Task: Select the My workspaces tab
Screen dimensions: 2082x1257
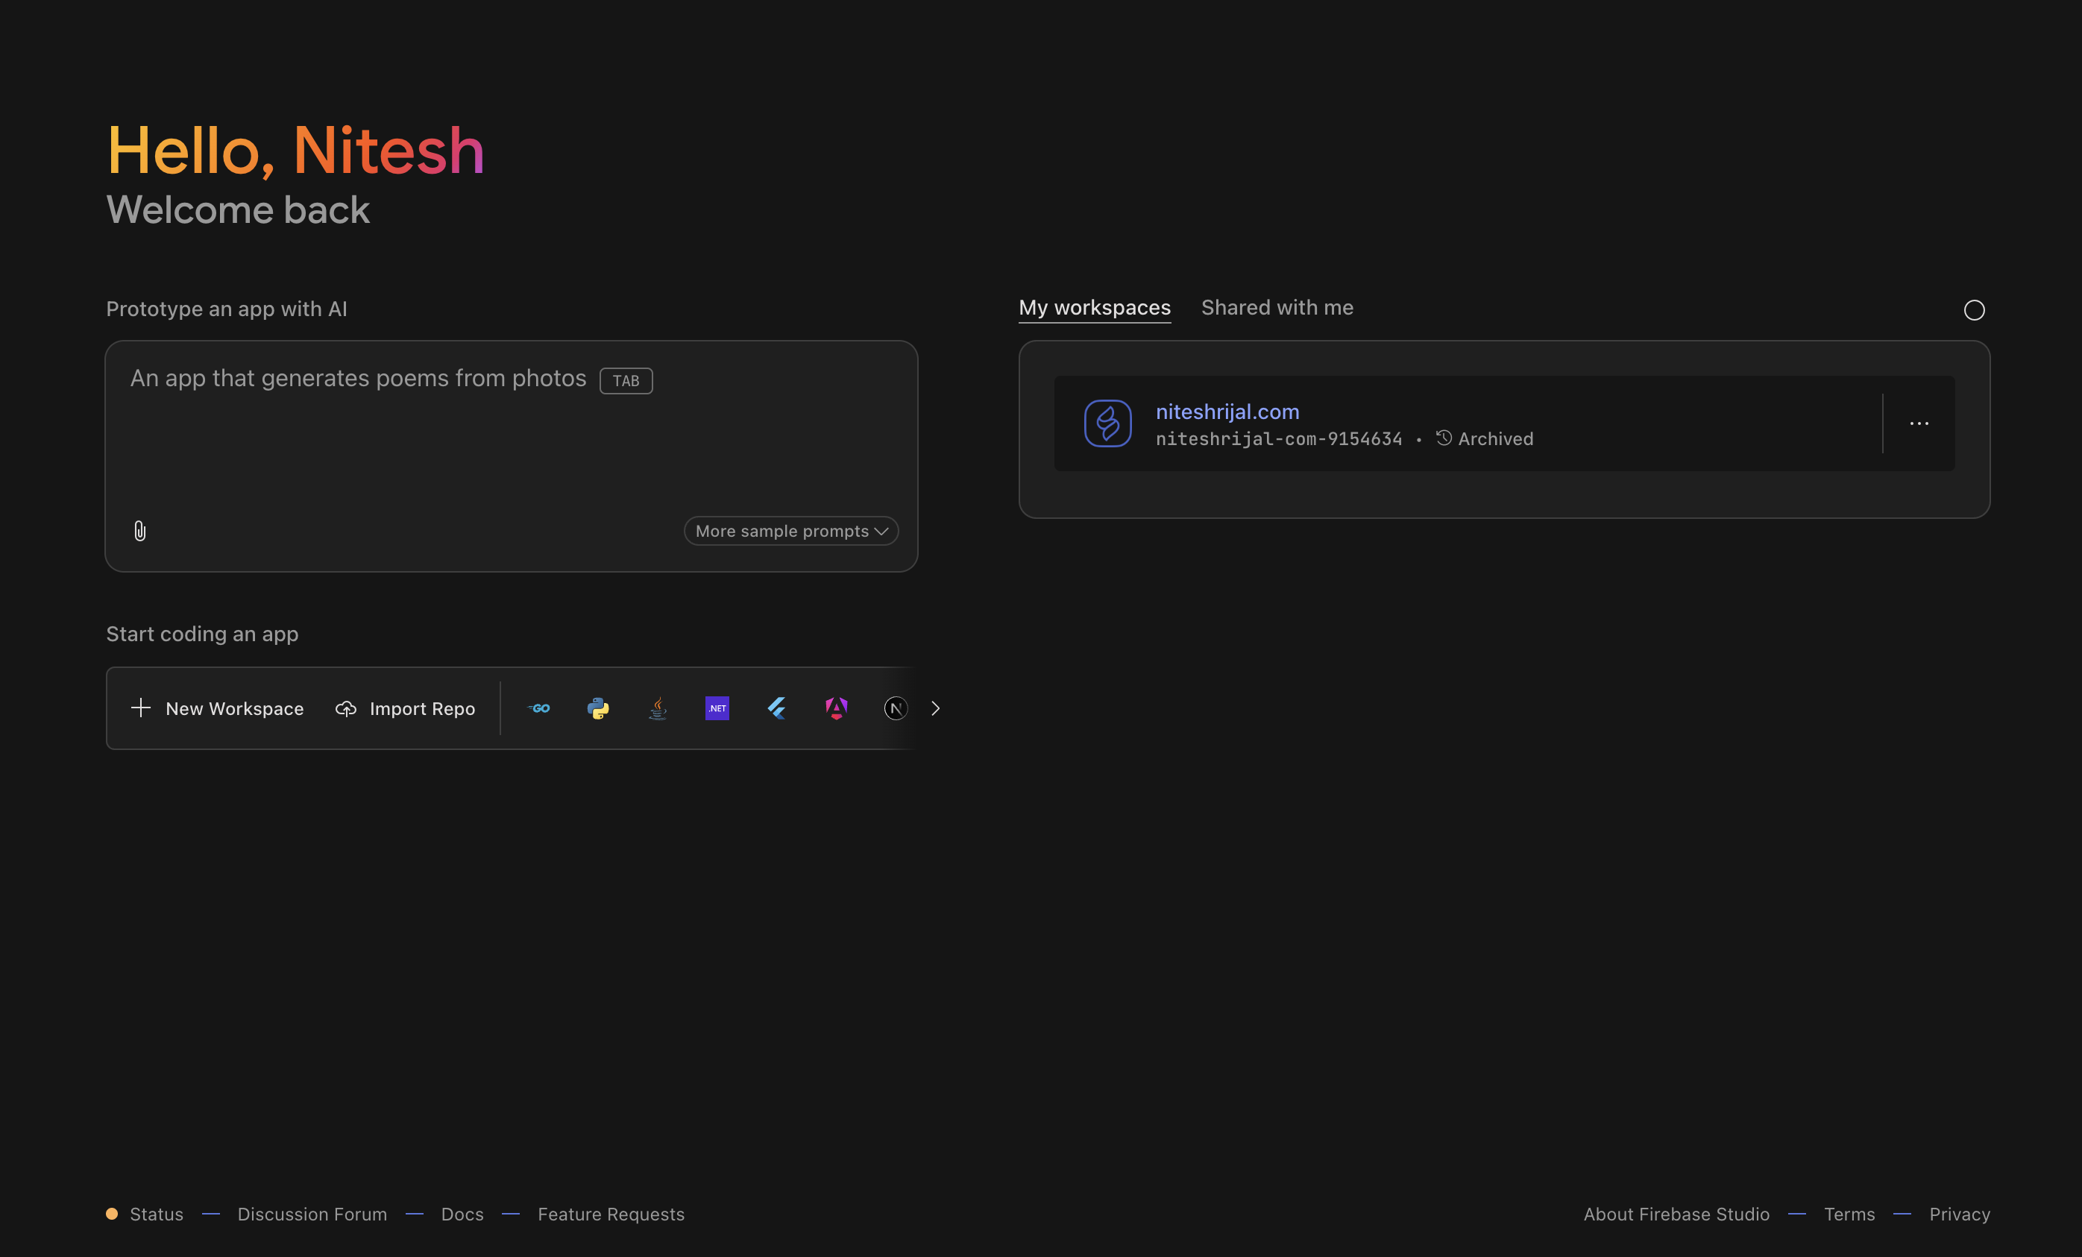Action: [1094, 307]
